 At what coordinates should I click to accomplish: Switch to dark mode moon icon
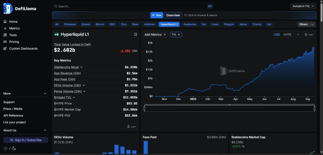(14, 148)
